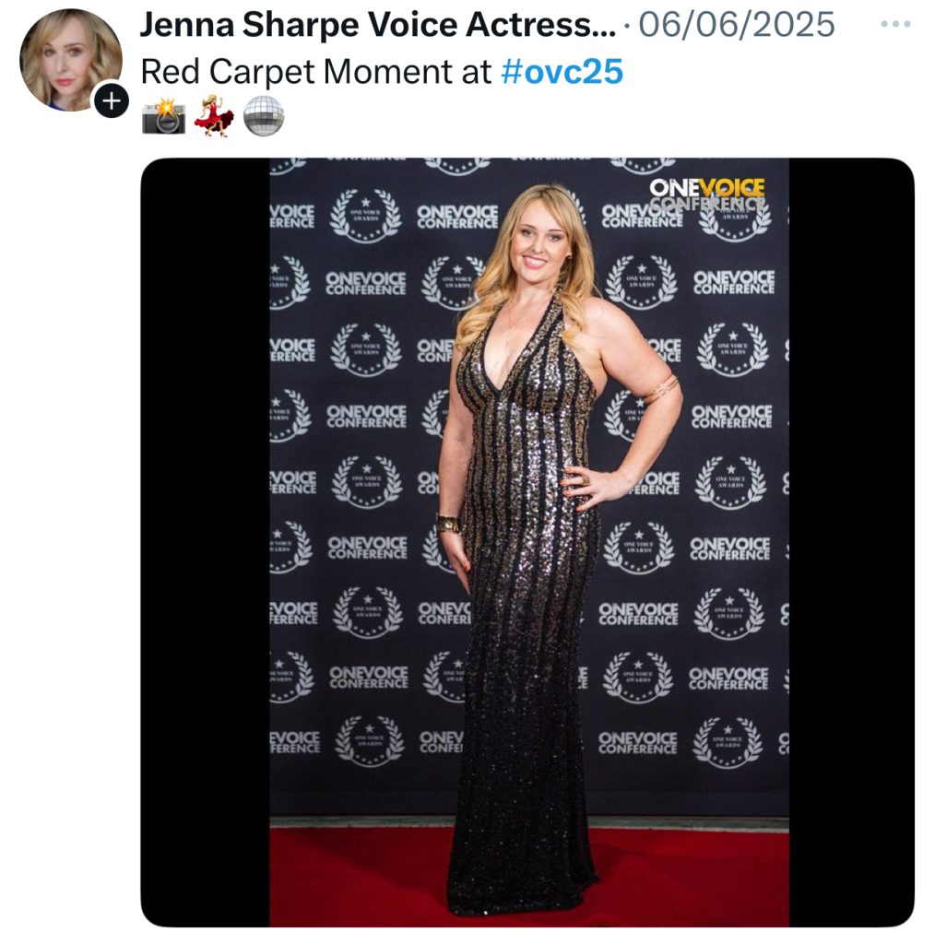Open Jenna Sharpe's profile picture
The image size is (935, 944).
coord(70,60)
